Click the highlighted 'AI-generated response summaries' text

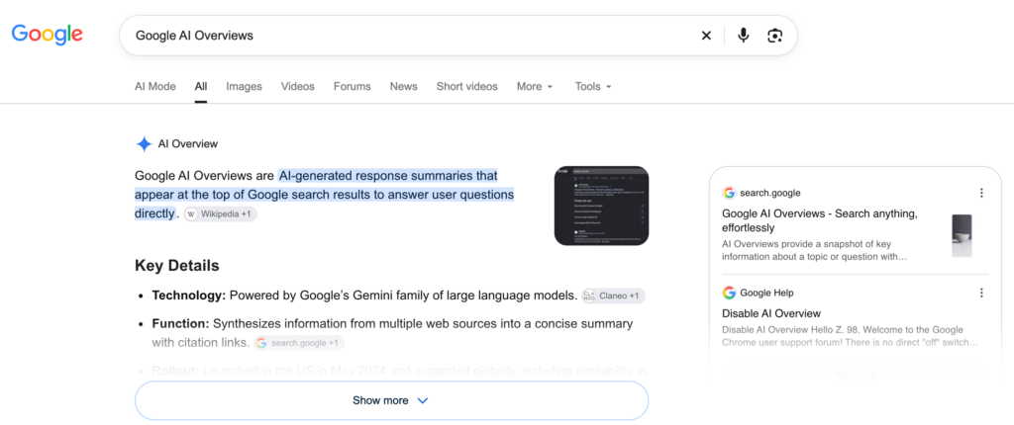click(375, 175)
